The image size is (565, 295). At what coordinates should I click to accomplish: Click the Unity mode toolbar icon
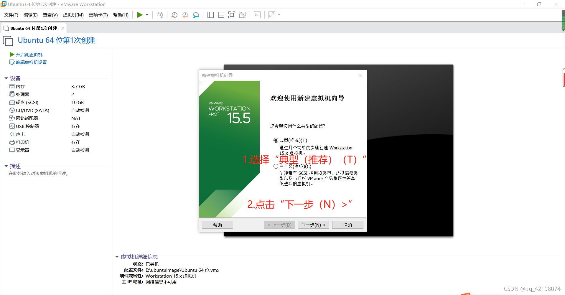pyautogui.click(x=242, y=15)
